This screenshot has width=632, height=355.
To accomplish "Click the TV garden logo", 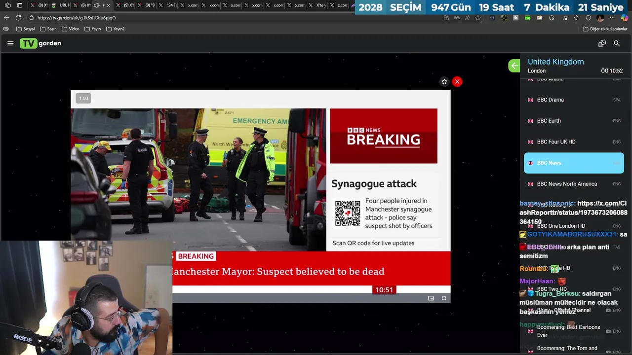I will click(40, 43).
